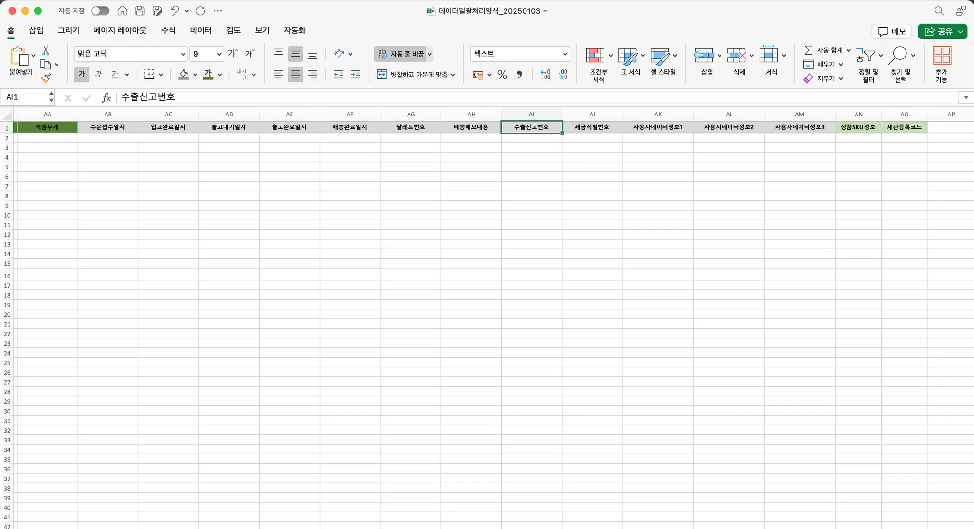Click the undo arrow icon
Image resolution: width=974 pixels, height=529 pixels.
(x=175, y=11)
